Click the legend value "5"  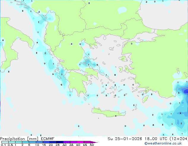coord(29,145)
